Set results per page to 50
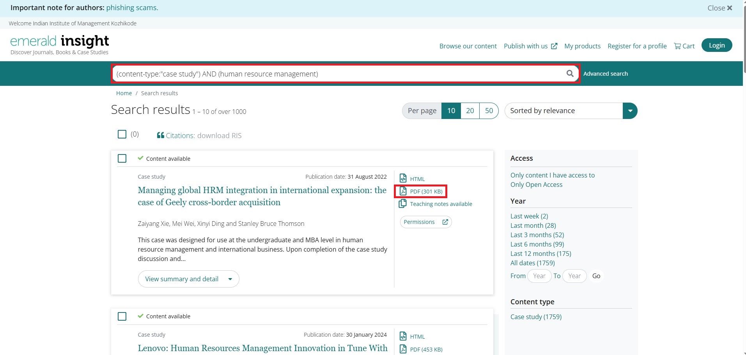Screen dimensions: 746x355 click(489, 111)
